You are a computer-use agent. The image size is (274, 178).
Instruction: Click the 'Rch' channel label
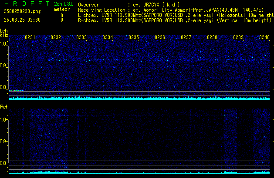(4, 107)
